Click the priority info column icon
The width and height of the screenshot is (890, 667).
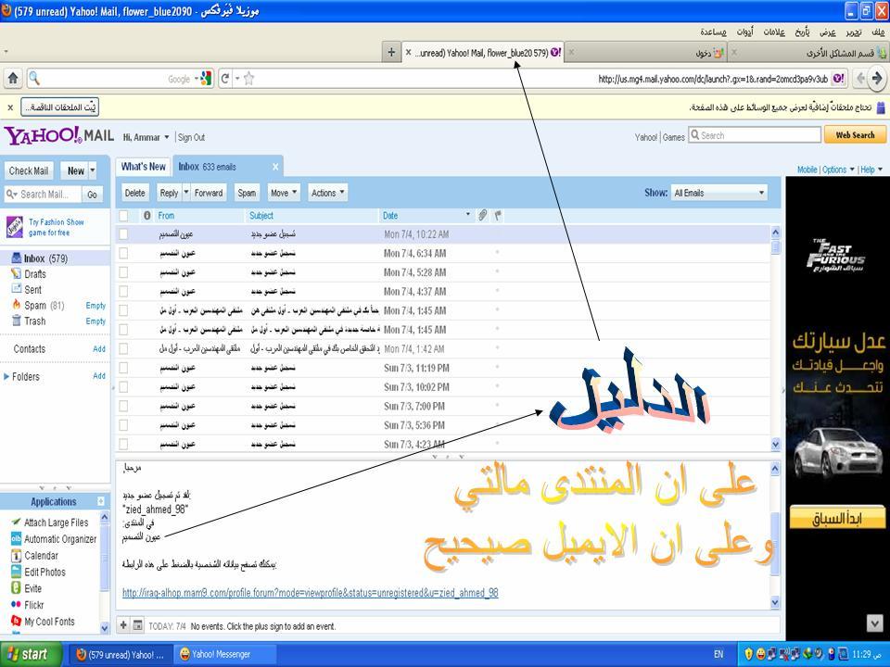[x=147, y=216]
